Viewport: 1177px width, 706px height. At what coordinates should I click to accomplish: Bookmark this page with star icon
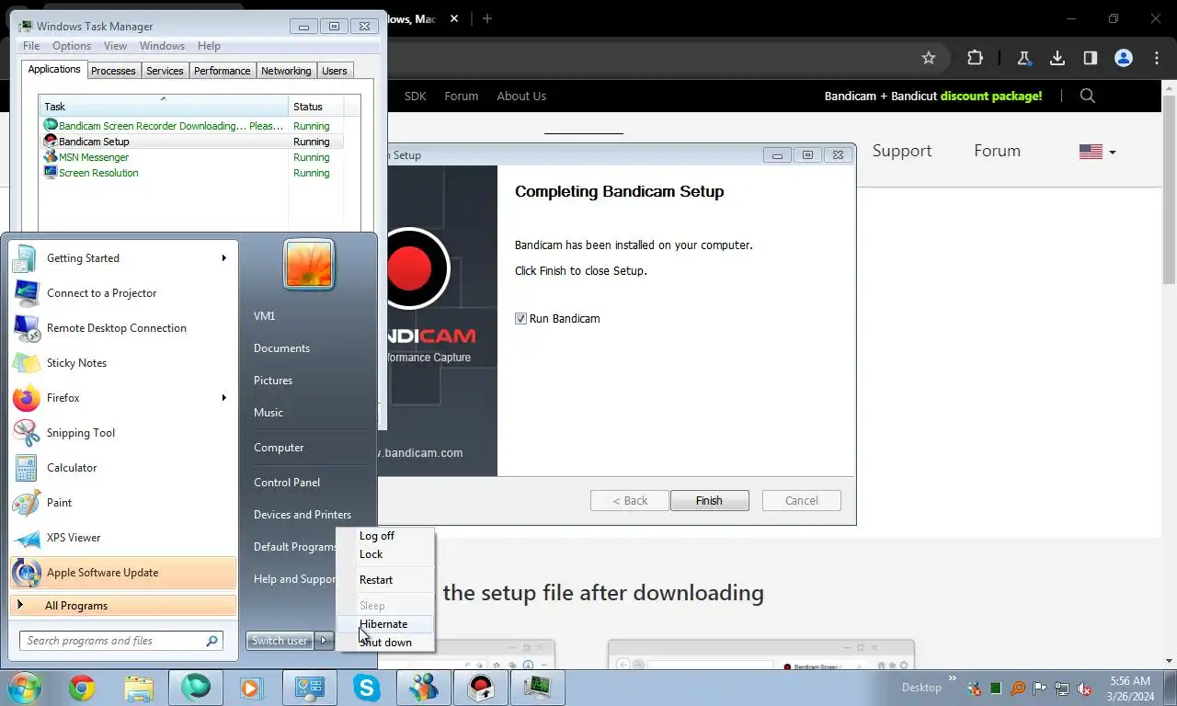[929, 58]
